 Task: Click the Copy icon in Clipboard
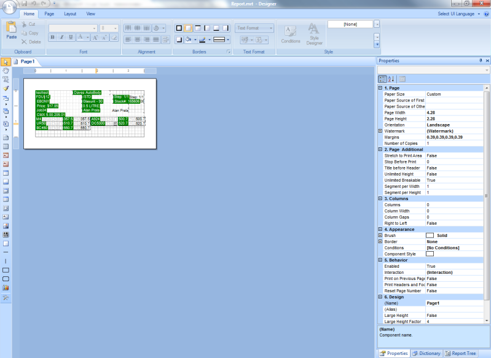pyautogui.click(x=24, y=33)
